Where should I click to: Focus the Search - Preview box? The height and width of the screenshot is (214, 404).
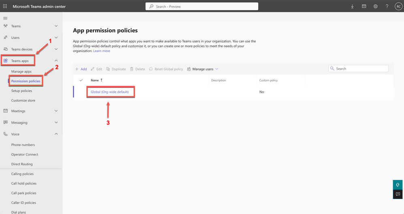point(202,6)
